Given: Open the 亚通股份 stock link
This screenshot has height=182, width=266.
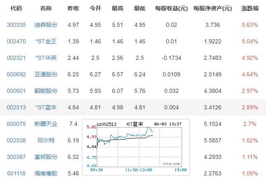Looking at the screenshot, I should 46,74.
